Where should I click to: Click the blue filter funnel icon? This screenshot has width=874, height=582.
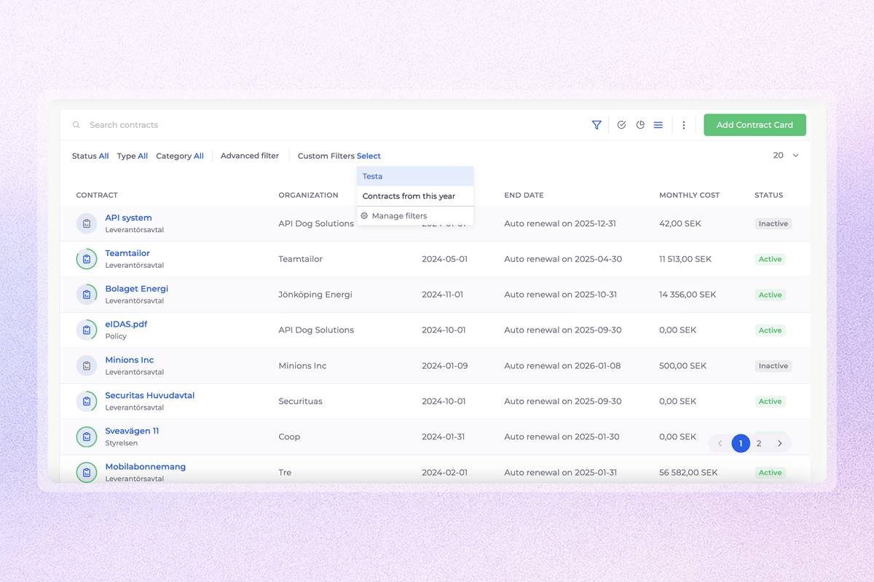click(597, 125)
